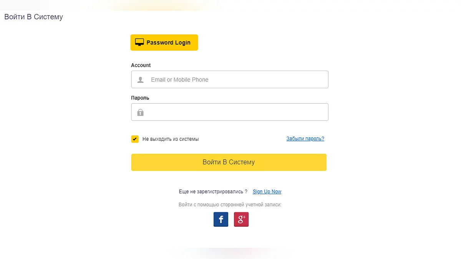Viewport: 461px width, 259px height.
Task: Click the padlock icon in password field
Action: tap(141, 112)
